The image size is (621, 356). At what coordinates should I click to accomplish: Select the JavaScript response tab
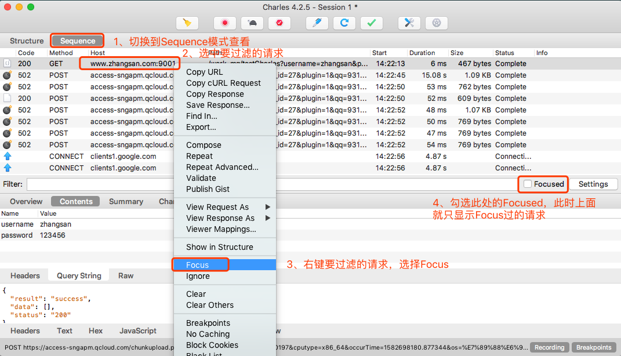point(138,330)
